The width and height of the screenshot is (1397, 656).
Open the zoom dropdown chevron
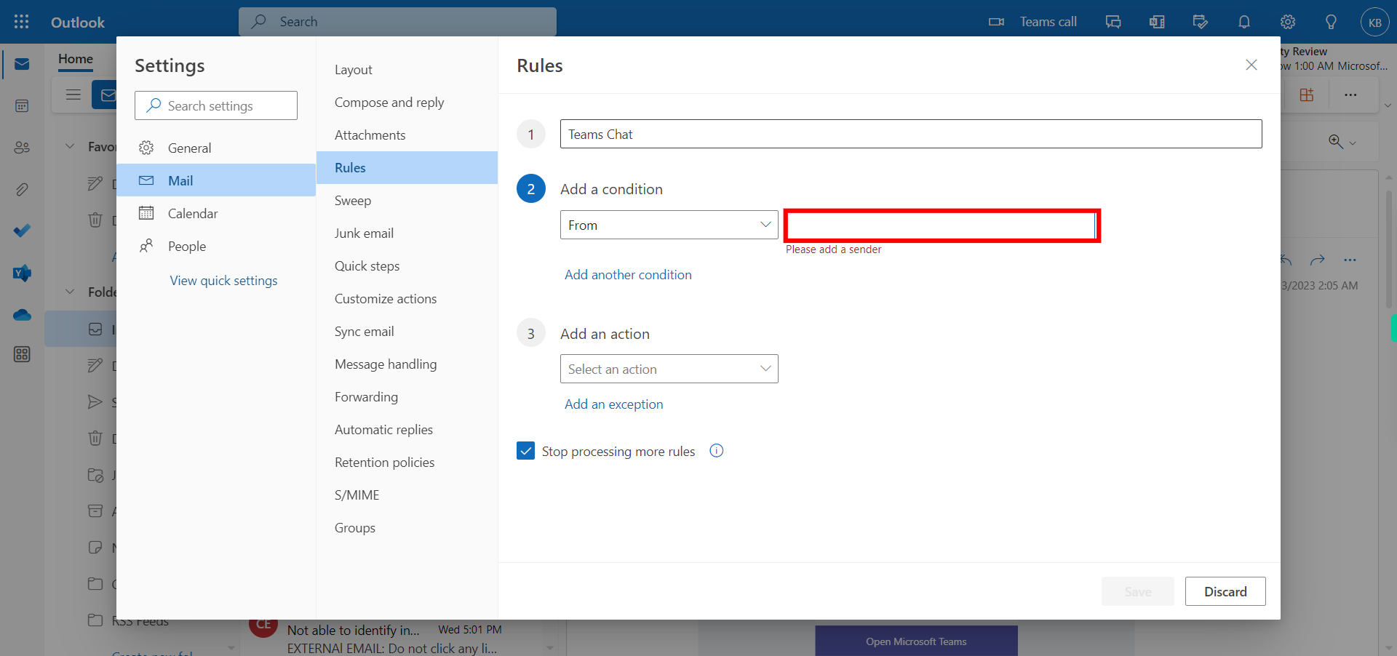pos(1353,143)
